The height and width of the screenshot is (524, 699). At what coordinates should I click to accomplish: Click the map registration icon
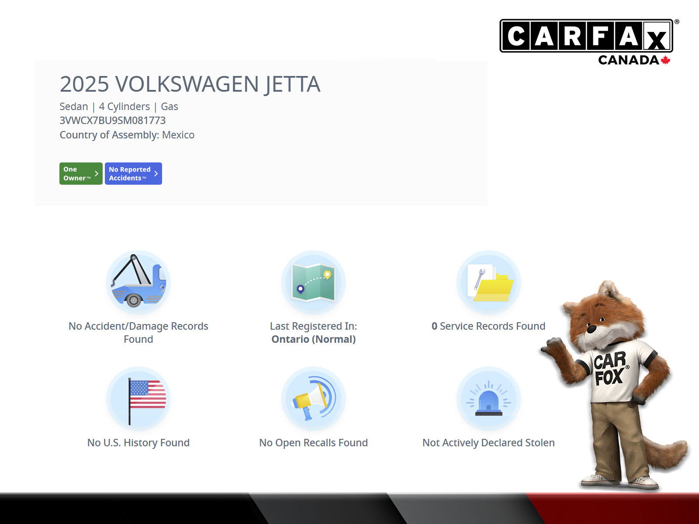pos(313,283)
